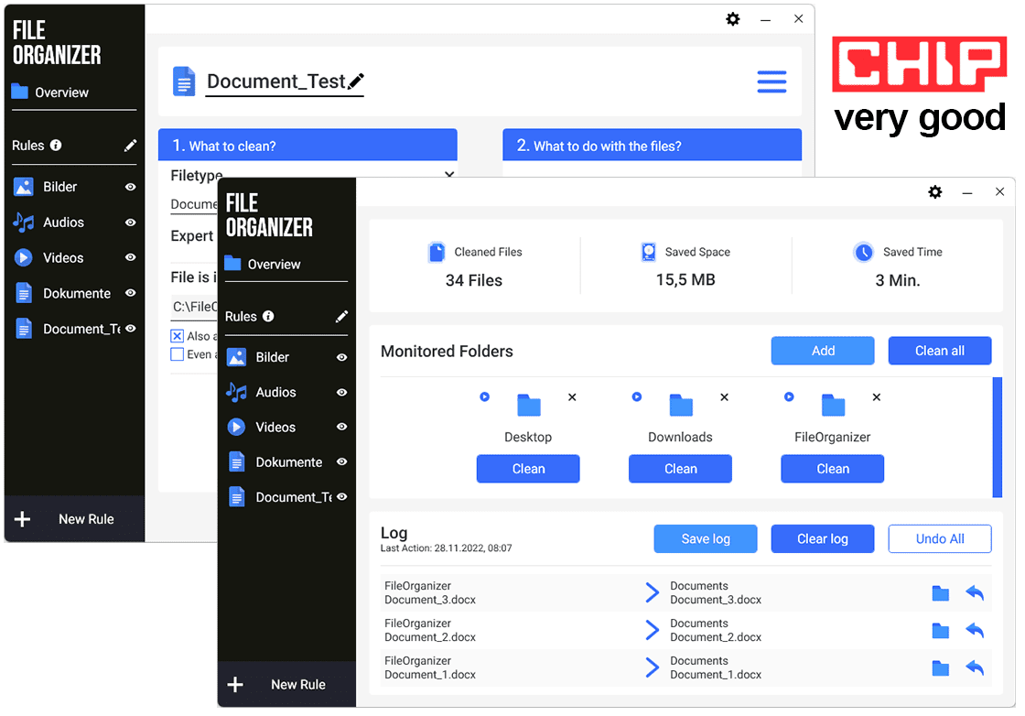Click the Clean all button

click(x=940, y=351)
